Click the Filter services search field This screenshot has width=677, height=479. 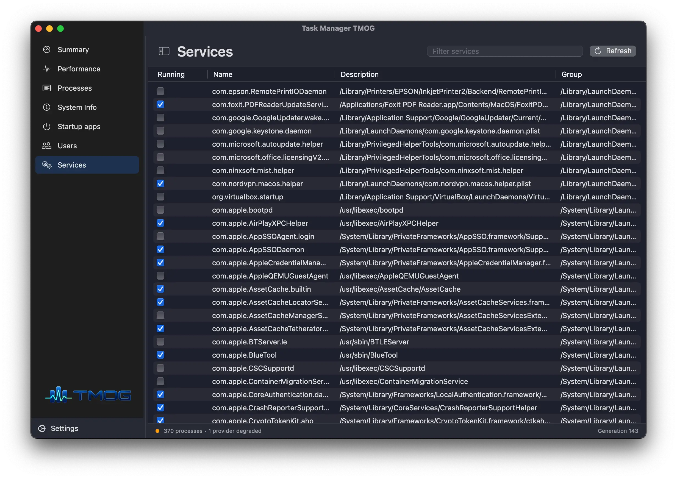click(x=505, y=51)
